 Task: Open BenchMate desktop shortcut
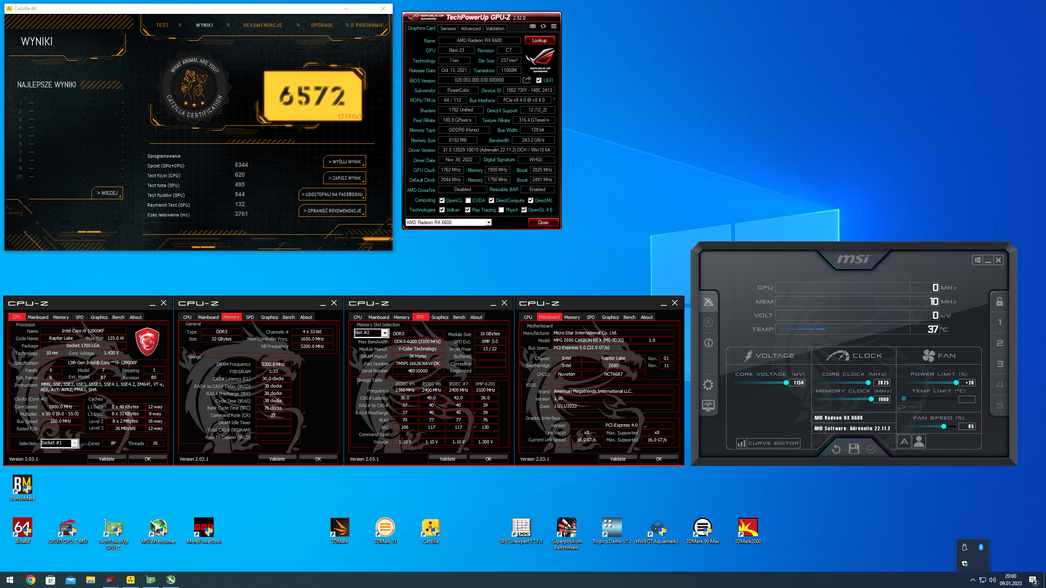[x=22, y=488]
